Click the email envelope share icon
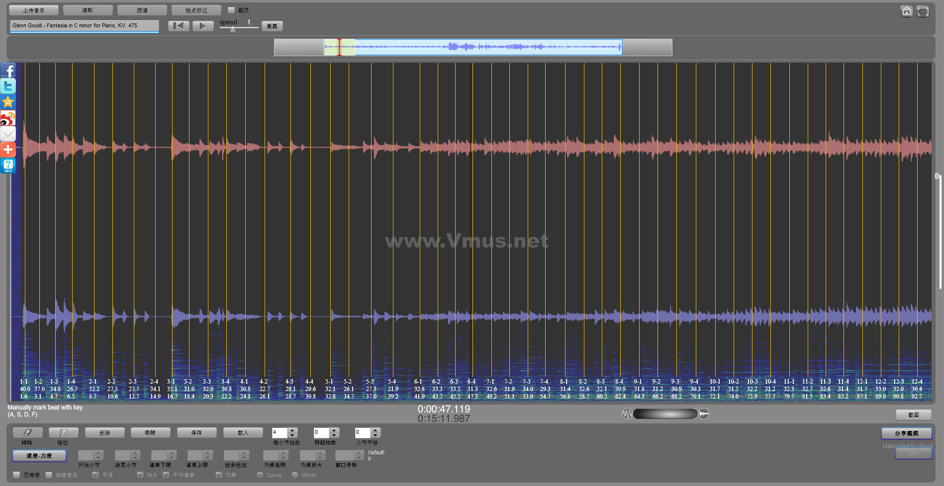Screen dimensions: 944x486 tap(8, 134)
